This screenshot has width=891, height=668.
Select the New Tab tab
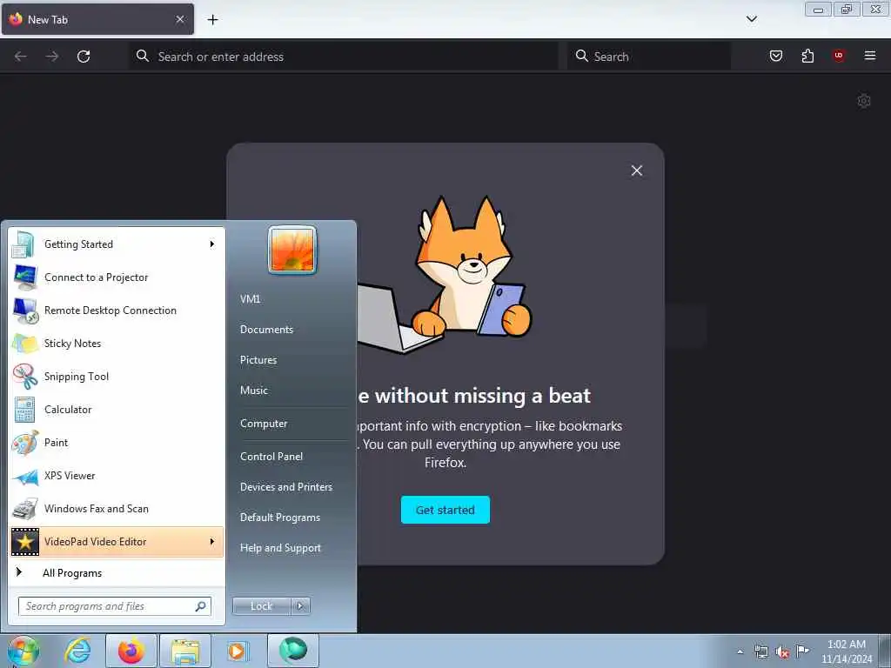[97, 19]
